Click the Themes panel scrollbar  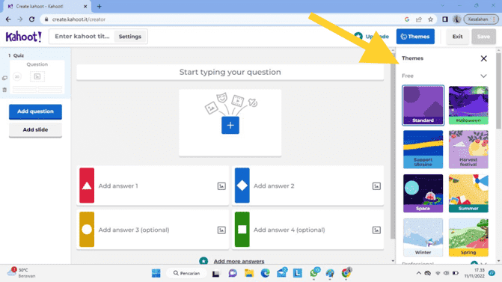[498, 91]
